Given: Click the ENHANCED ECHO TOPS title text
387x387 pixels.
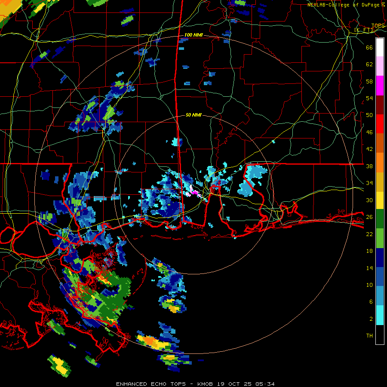Looking at the screenshot, I should click(x=150, y=384).
